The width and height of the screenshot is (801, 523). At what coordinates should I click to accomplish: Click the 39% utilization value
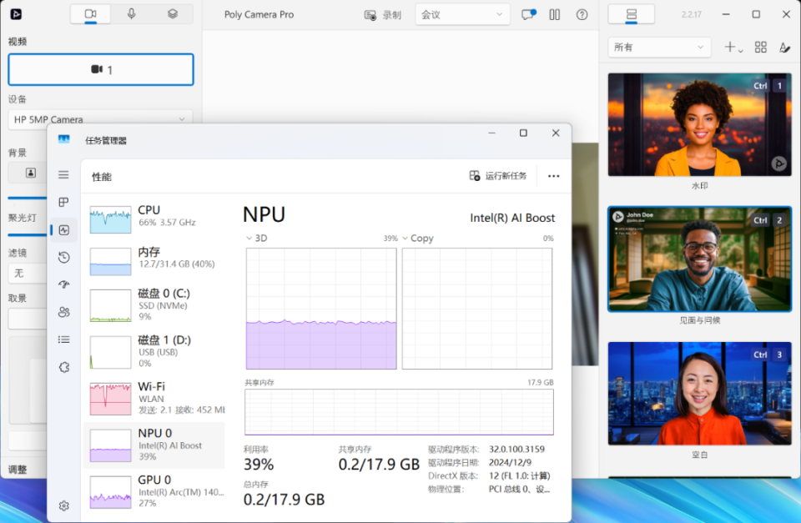[x=259, y=465]
